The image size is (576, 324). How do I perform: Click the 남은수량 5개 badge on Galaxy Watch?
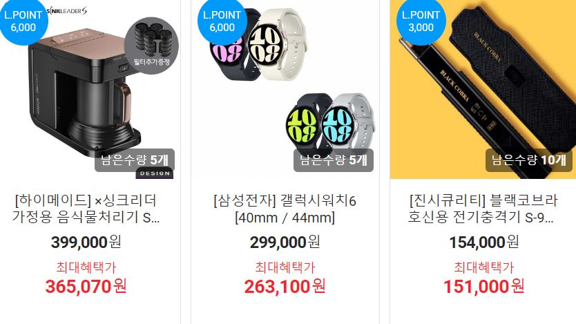[334, 160]
